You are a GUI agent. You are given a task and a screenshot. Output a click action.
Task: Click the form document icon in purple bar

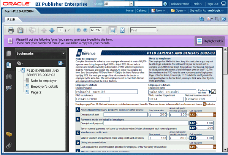tap(10, 41)
